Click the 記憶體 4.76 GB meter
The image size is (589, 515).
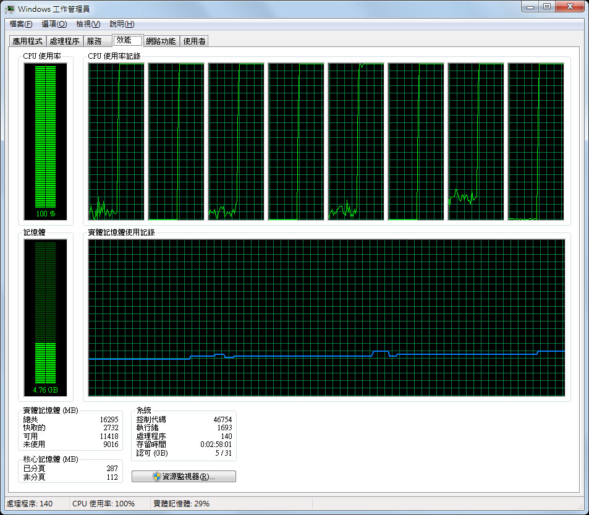coord(46,317)
